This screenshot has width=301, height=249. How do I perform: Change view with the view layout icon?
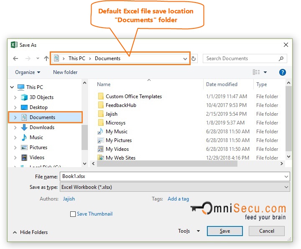256,72
